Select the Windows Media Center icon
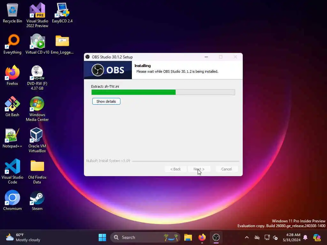327x245 pixels. point(37,109)
